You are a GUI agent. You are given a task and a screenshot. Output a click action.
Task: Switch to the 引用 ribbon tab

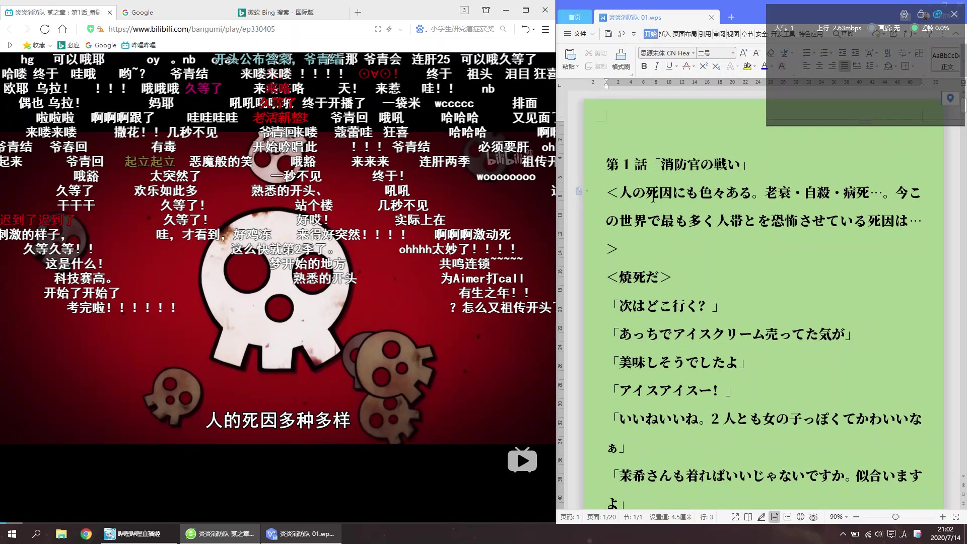point(705,34)
